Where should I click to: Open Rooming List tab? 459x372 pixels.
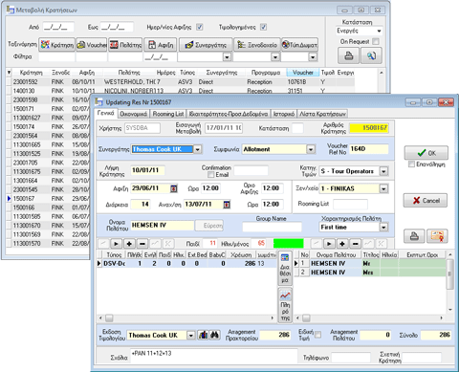coord(168,114)
